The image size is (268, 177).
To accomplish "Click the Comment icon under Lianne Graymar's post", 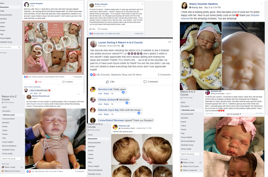I will point(63,82).
